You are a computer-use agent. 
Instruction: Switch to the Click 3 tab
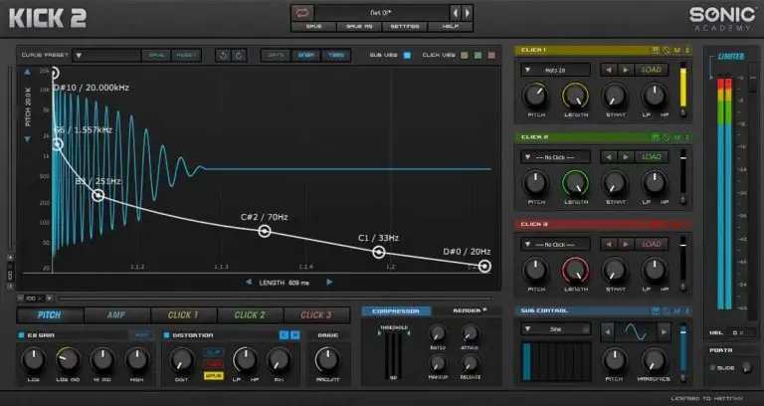[316, 314]
